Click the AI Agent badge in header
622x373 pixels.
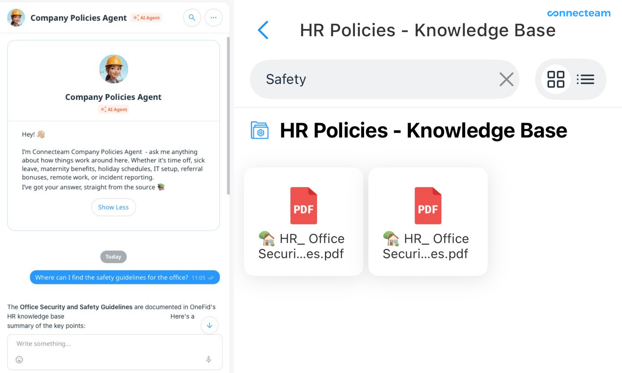click(146, 18)
